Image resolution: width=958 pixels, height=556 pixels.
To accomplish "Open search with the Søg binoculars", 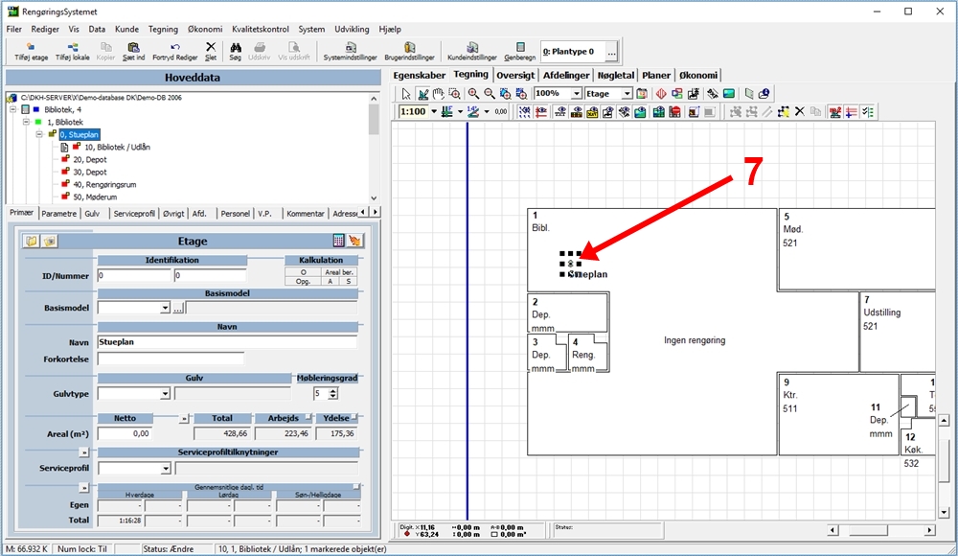I will click(236, 52).
